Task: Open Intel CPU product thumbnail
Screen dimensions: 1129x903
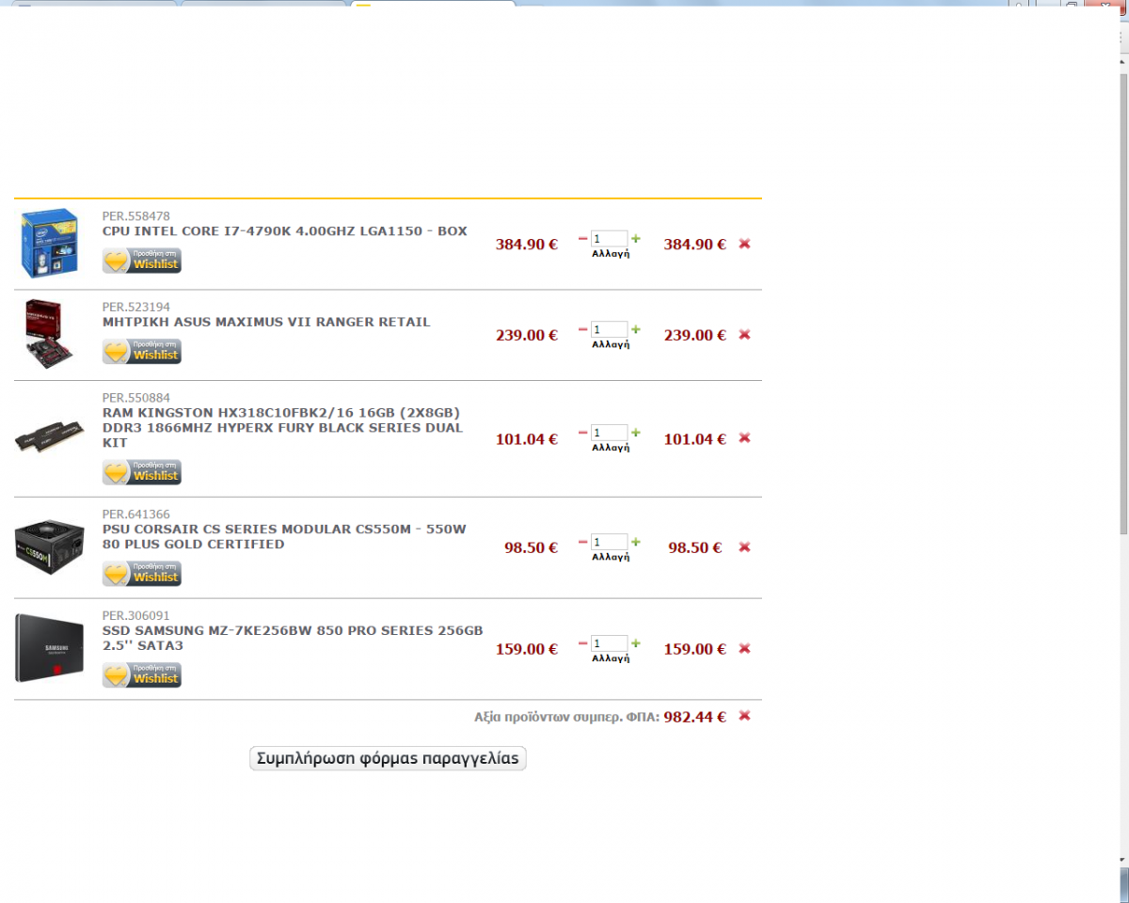Action: coord(48,243)
